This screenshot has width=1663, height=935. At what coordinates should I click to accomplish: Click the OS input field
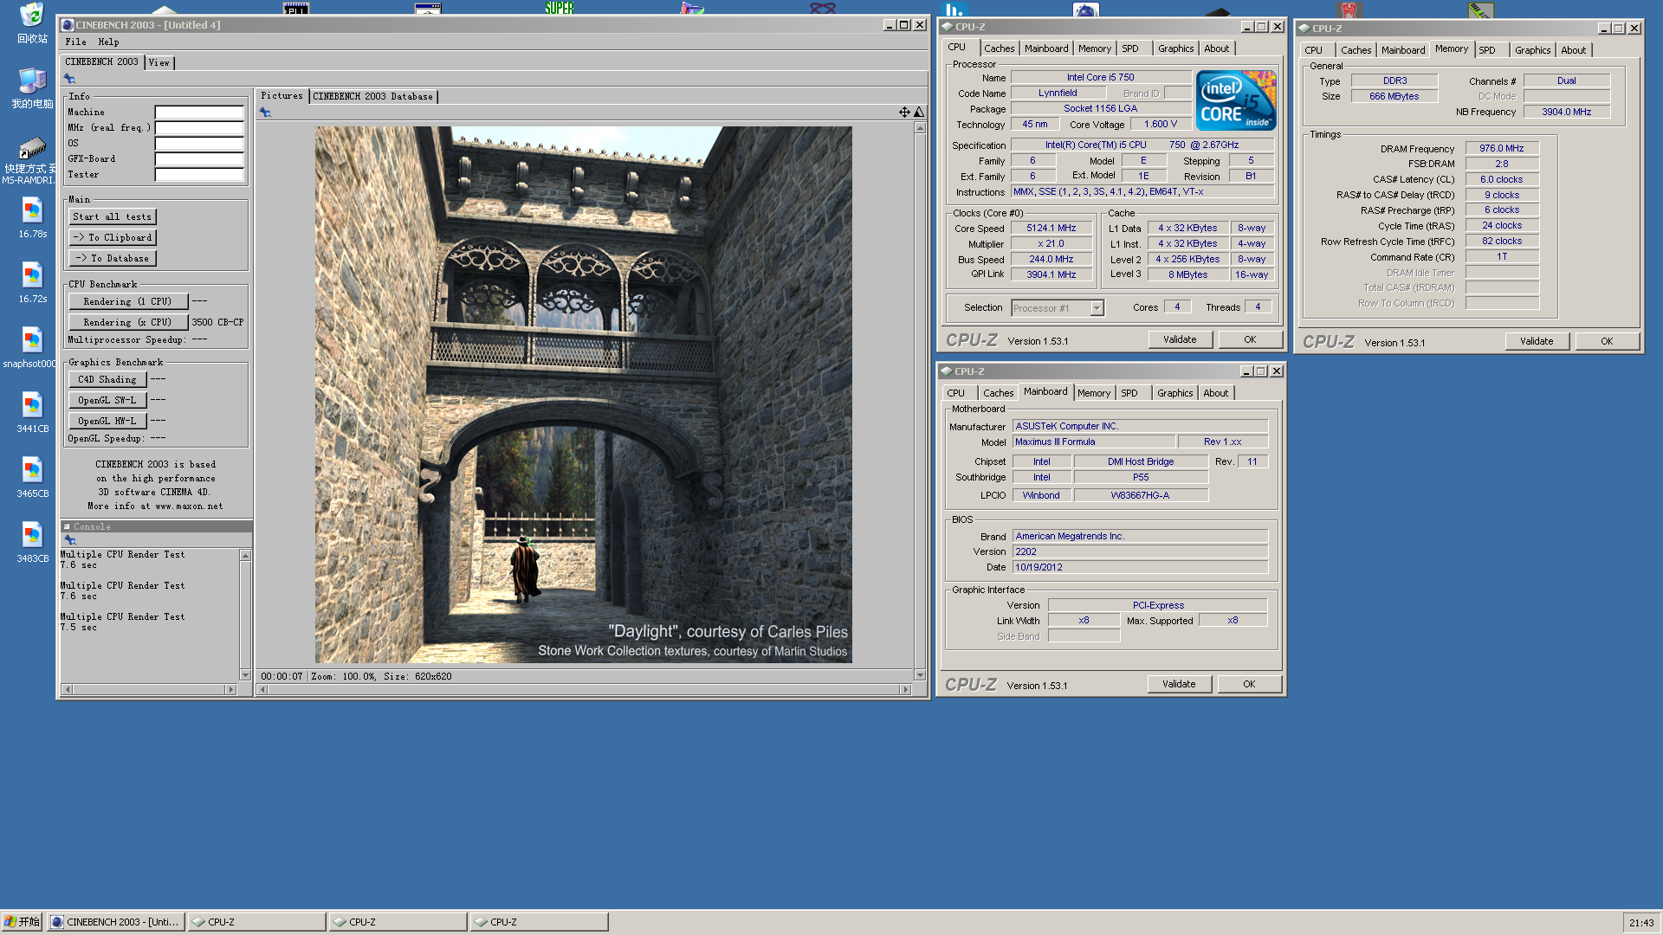coord(199,144)
